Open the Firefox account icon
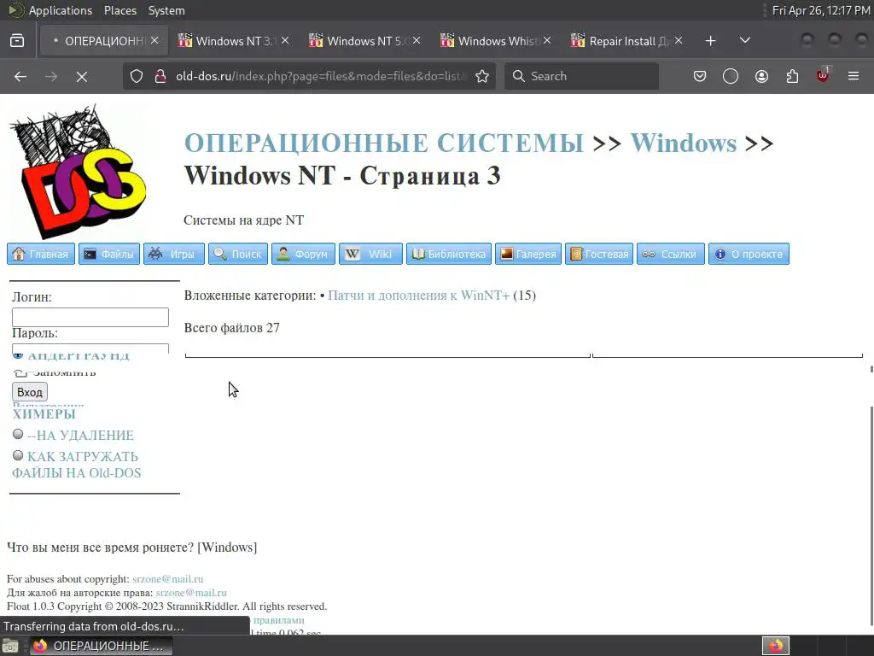Image resolution: width=874 pixels, height=656 pixels. coord(761,76)
